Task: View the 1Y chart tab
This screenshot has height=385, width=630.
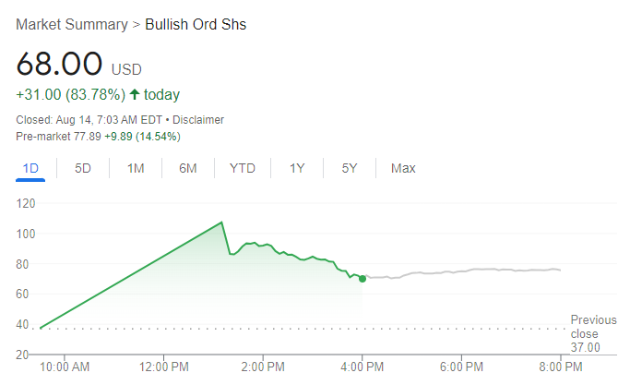Action: [297, 168]
